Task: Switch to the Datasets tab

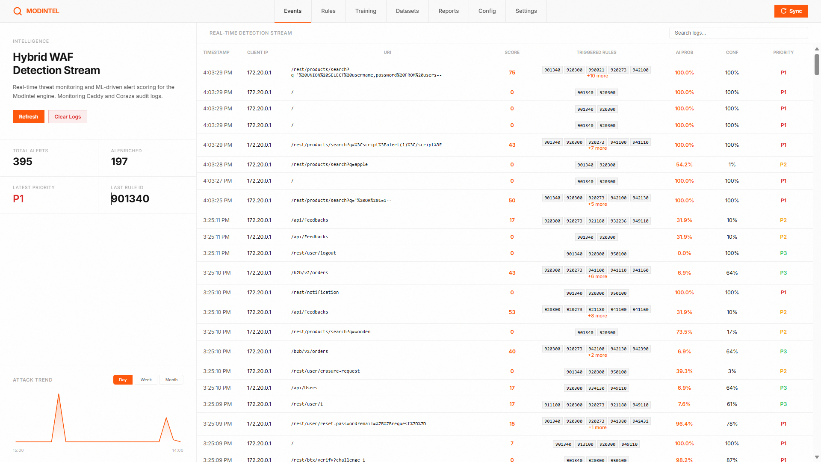Action: click(407, 11)
